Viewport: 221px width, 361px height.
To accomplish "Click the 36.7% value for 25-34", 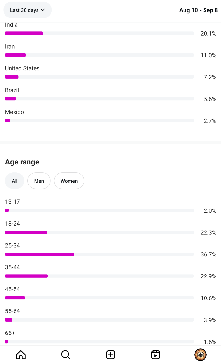I will pos(208,254).
